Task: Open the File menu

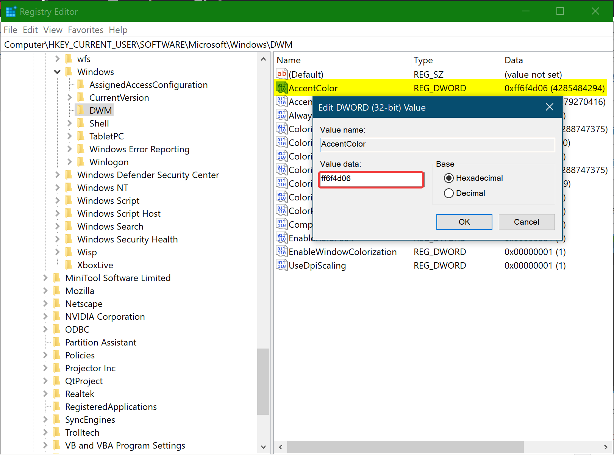Action: (x=11, y=30)
